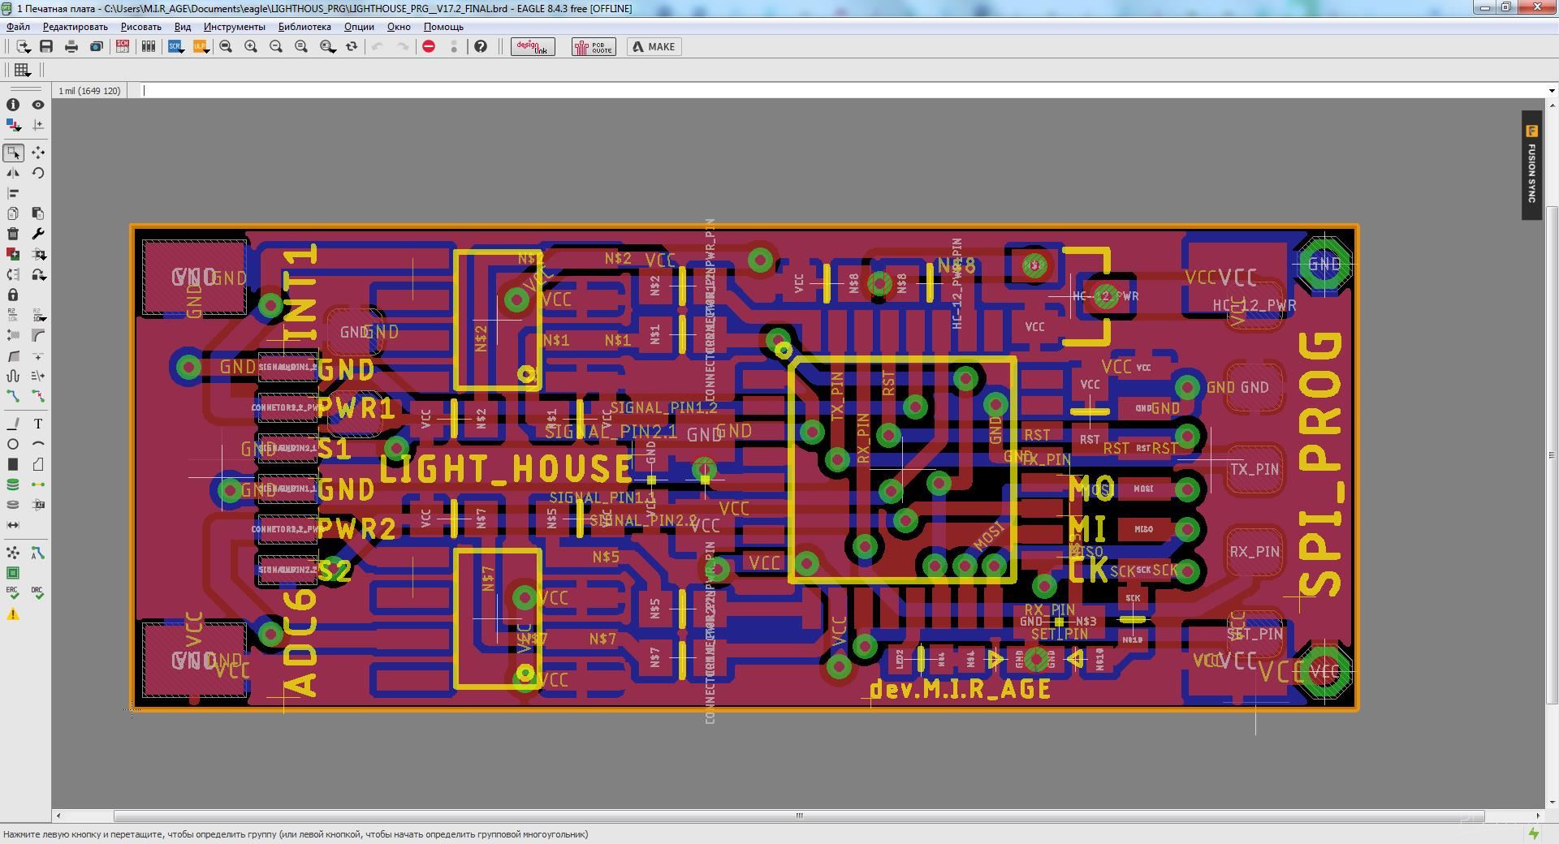Select the Signal airwire tool
This screenshot has width=1559, height=844.
(x=38, y=484)
